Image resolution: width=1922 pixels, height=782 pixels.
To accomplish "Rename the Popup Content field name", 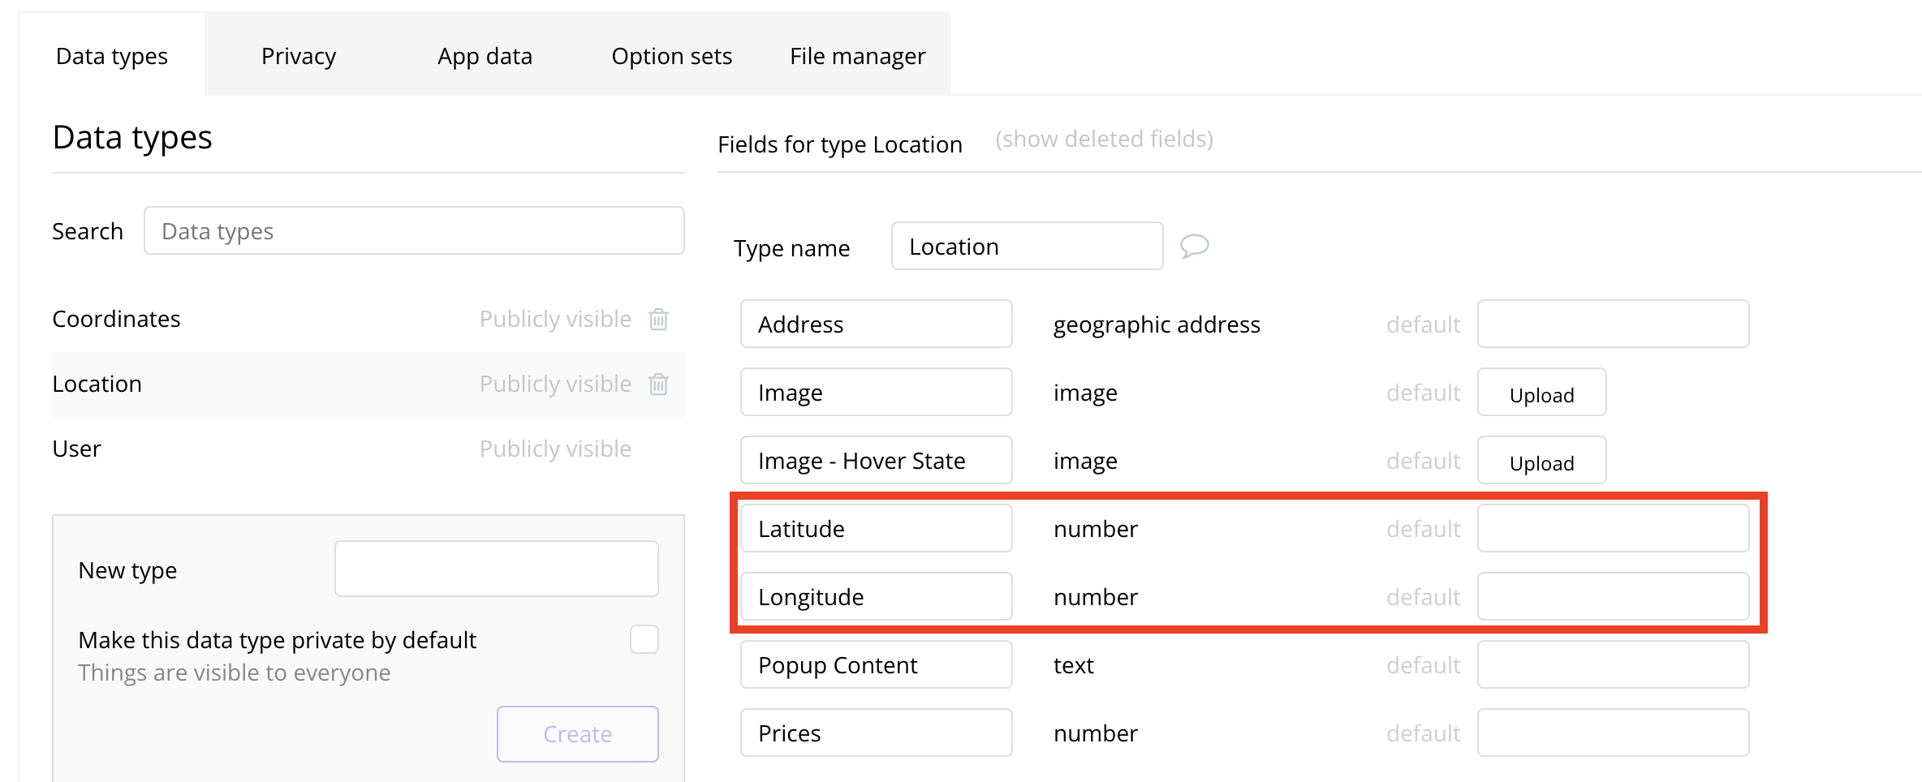I will 875,665.
